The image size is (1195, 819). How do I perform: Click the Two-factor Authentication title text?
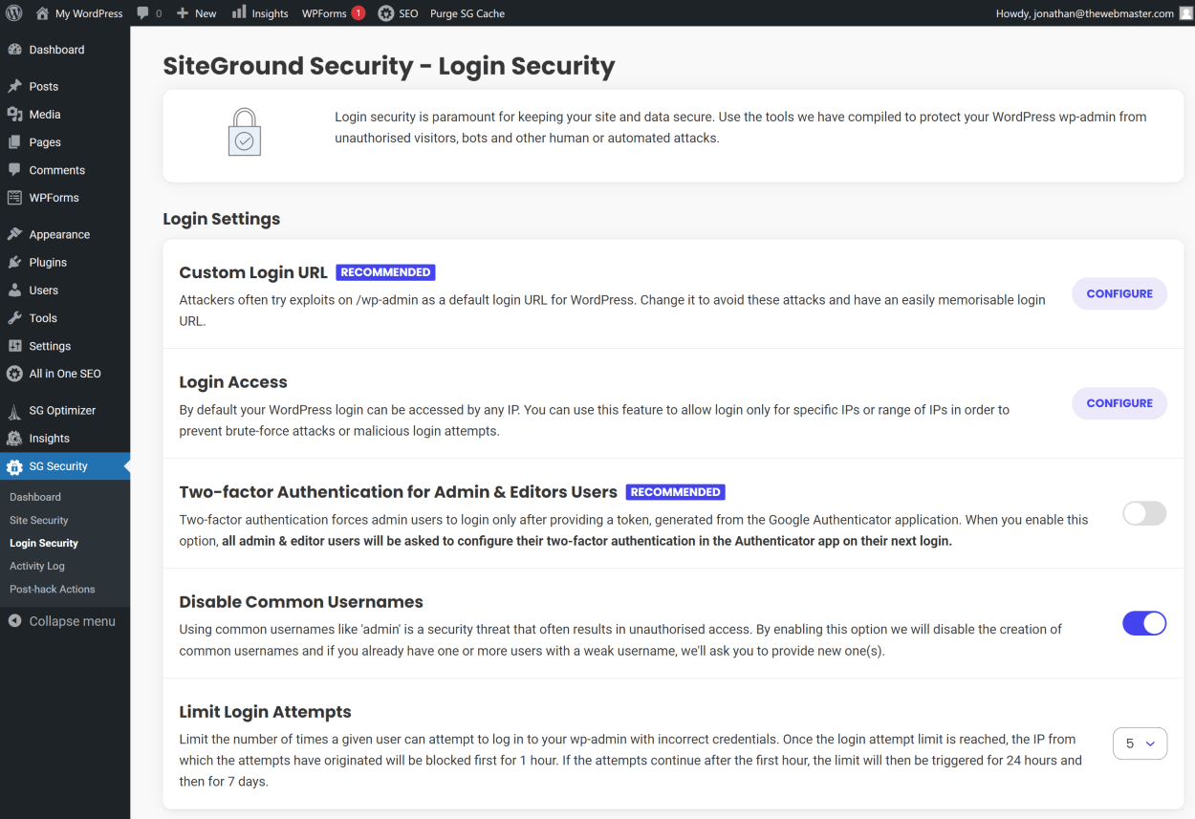click(399, 492)
